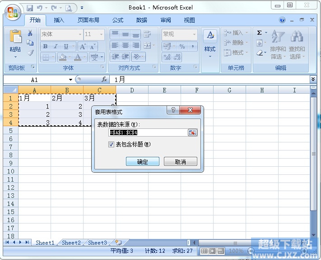Click the Cut scissors icon
Screen dimensions: 321x260
30,33
